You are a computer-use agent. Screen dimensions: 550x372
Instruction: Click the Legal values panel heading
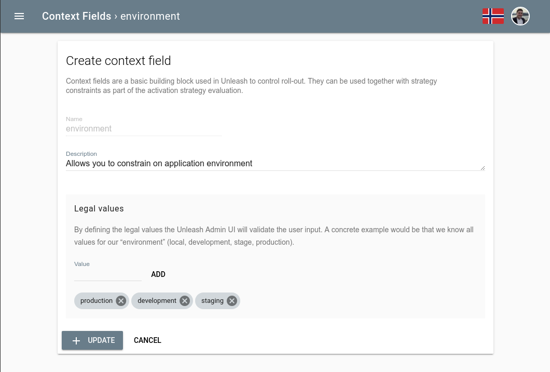[99, 208]
